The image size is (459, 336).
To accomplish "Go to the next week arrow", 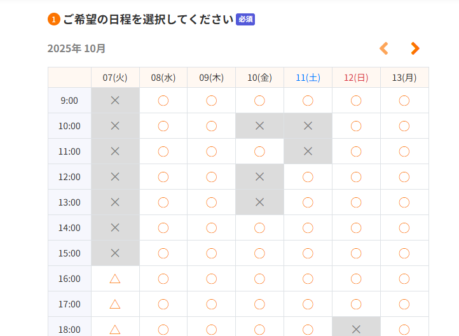I will tap(415, 48).
